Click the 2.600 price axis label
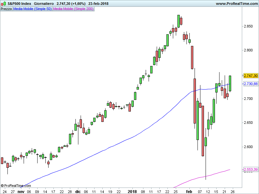 coord(248,147)
